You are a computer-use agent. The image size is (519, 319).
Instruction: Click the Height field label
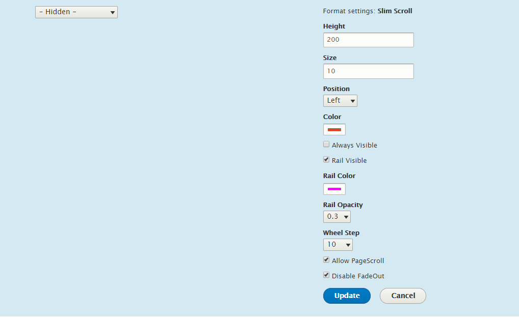tap(334, 26)
